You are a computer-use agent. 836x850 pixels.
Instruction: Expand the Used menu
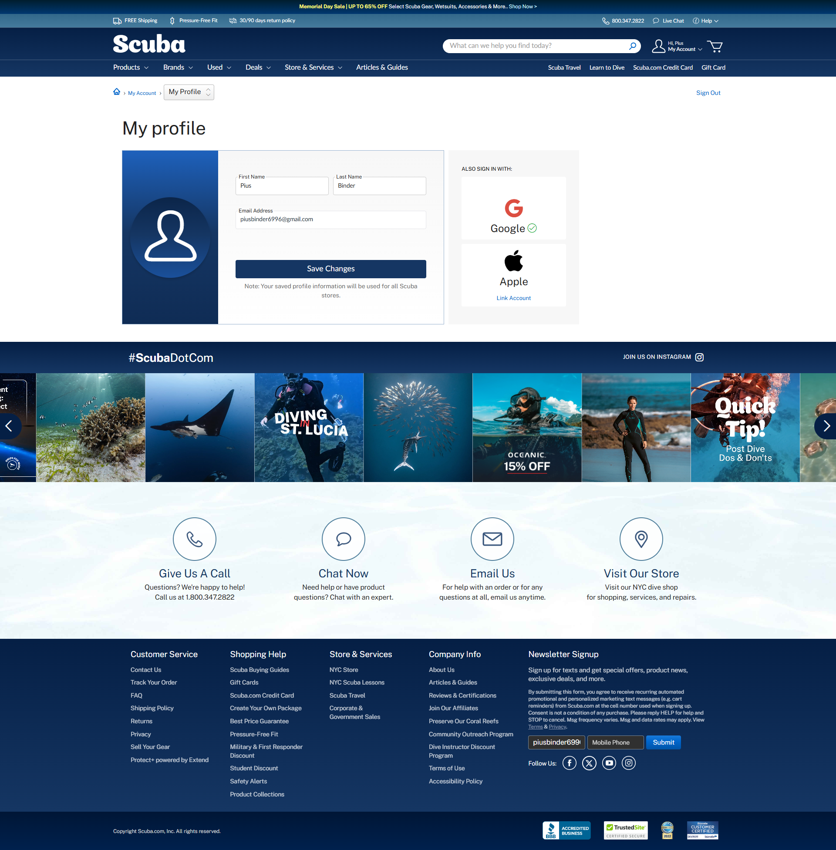pyautogui.click(x=219, y=67)
